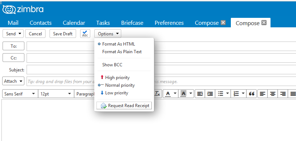Open font color dropdown arrow
296x141 pixels.
click(175, 93)
